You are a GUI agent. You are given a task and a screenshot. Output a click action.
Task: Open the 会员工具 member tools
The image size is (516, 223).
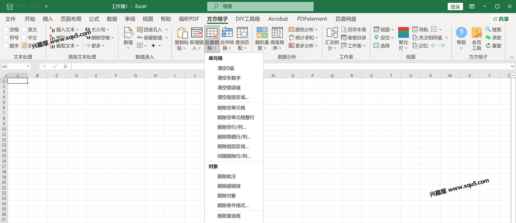click(x=476, y=39)
